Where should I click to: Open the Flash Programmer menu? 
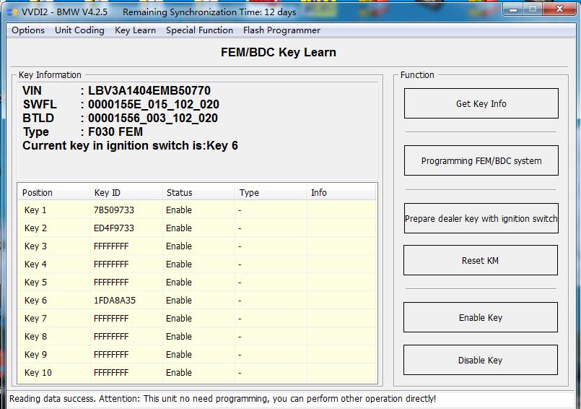(x=281, y=30)
